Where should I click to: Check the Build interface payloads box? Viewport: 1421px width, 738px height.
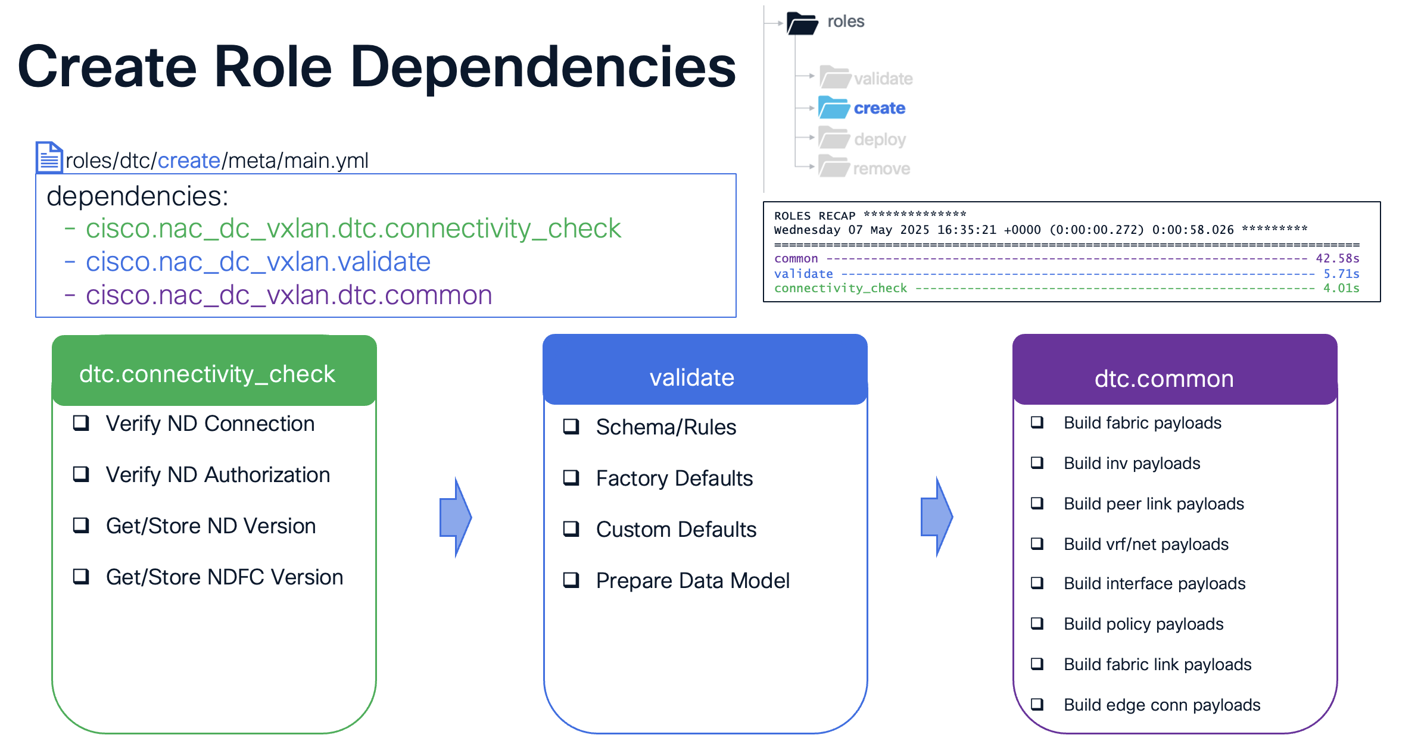1037,583
